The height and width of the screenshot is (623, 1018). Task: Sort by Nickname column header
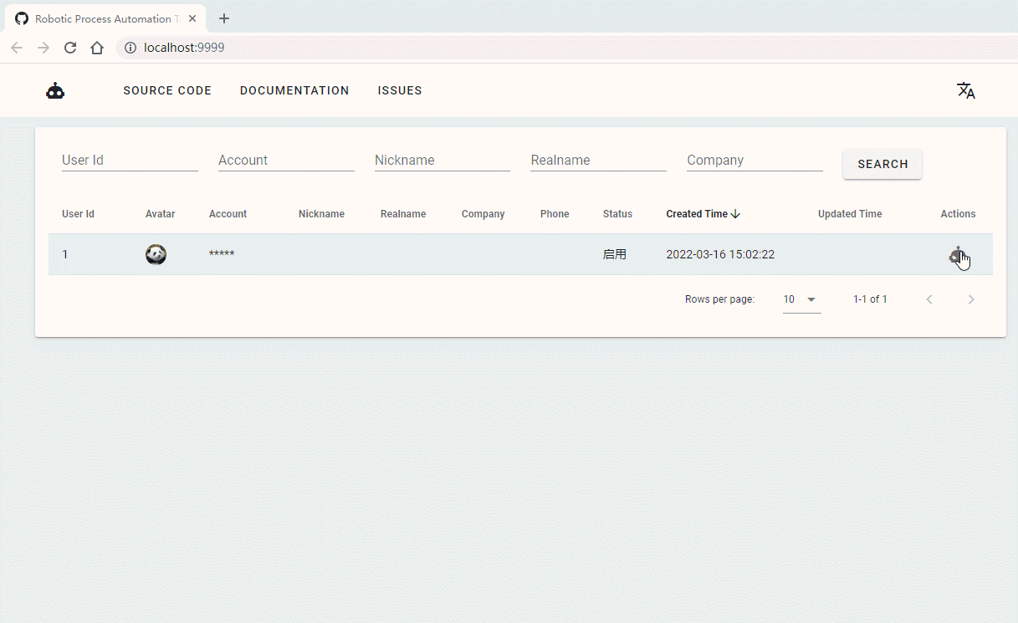pyautogui.click(x=321, y=214)
